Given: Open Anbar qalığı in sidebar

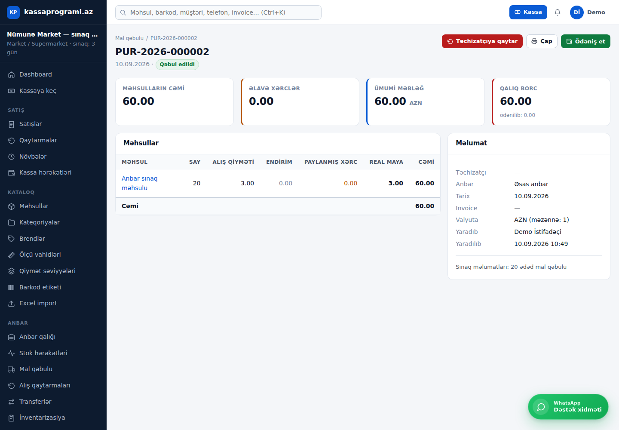Looking at the screenshot, I should coord(53,337).
